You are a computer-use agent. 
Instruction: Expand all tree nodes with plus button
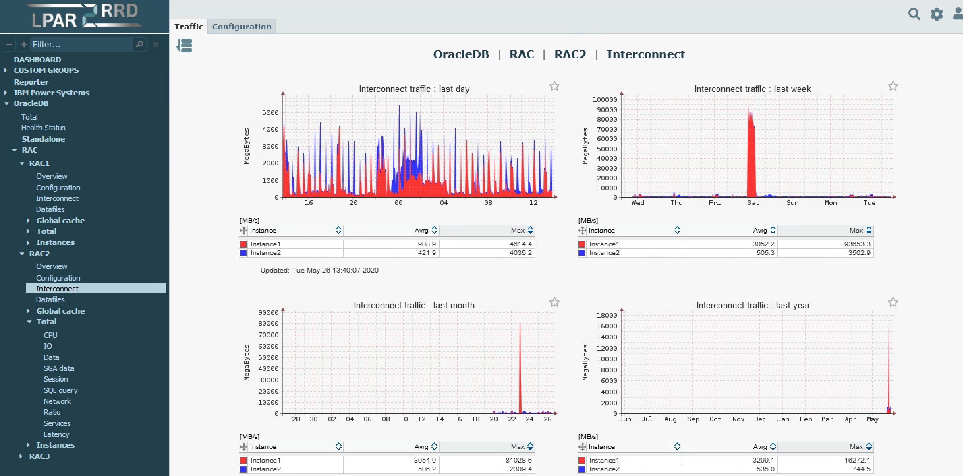point(24,44)
